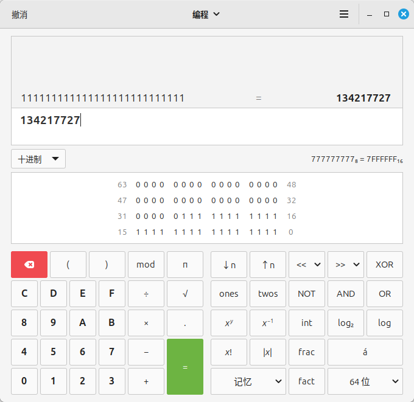The height and width of the screenshot is (402, 414).
Task: Click the x factorial button
Action: [x=229, y=352]
